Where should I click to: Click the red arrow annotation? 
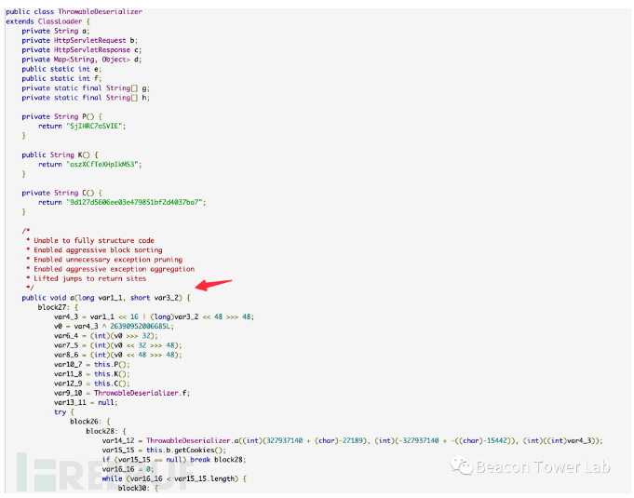coord(215,284)
